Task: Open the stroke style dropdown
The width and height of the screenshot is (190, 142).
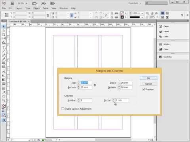Action: pyautogui.click(x=142, y=17)
